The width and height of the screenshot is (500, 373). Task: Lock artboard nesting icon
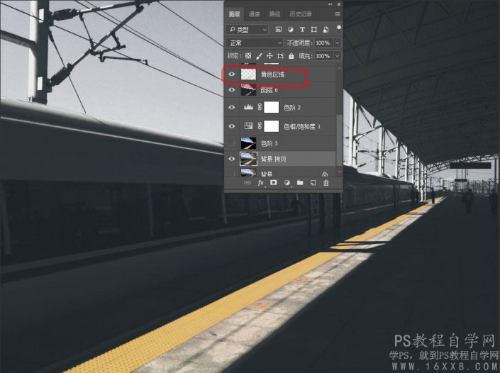tap(280, 56)
